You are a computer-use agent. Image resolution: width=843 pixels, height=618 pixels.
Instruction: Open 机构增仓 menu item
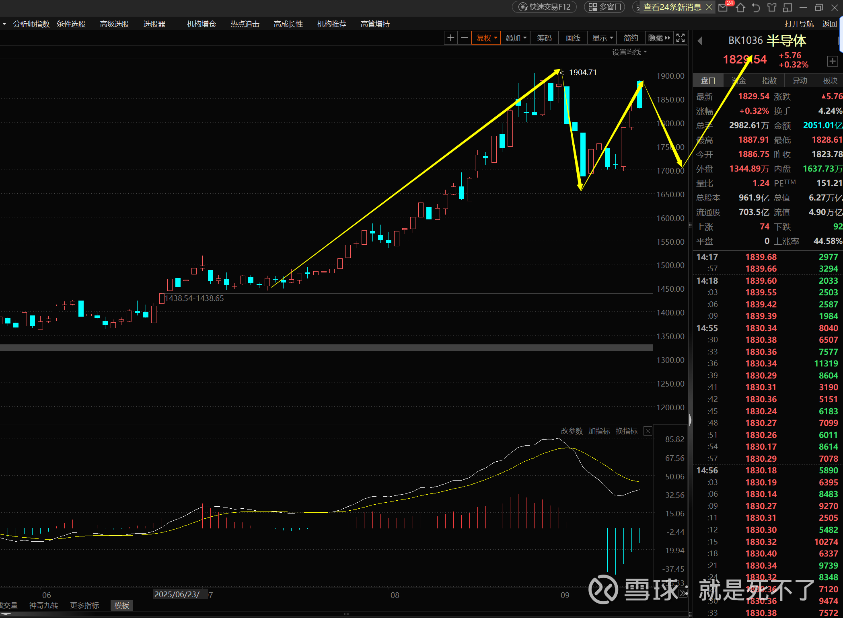201,24
